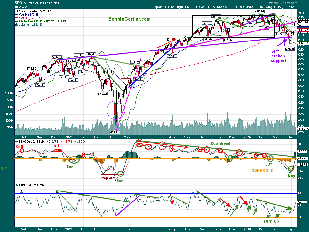Click the 2026 marker on price x-axis
This screenshot has height=232, width=309.
click(x=248, y=137)
